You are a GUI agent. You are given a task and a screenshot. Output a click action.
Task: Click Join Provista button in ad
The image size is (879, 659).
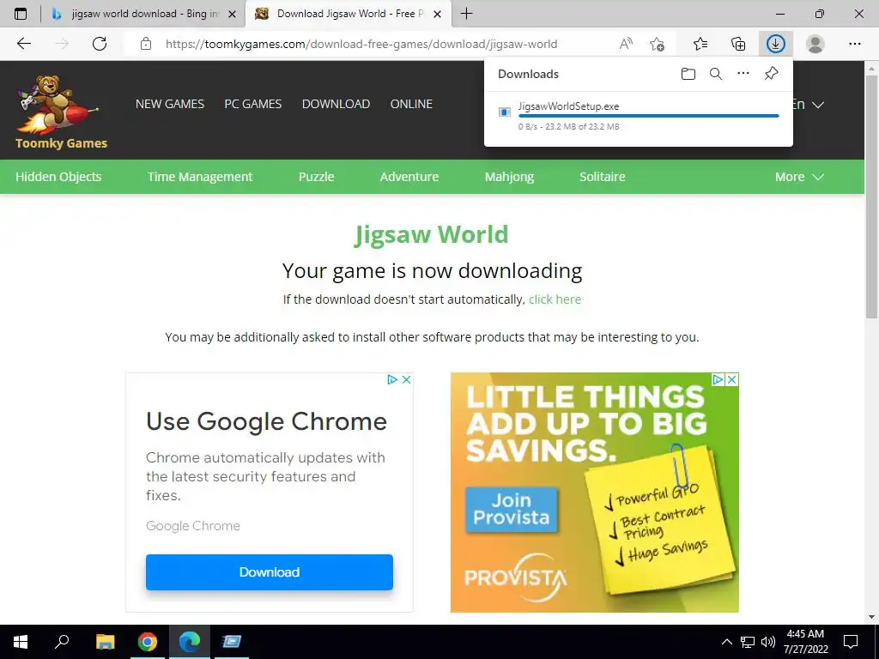click(x=512, y=509)
